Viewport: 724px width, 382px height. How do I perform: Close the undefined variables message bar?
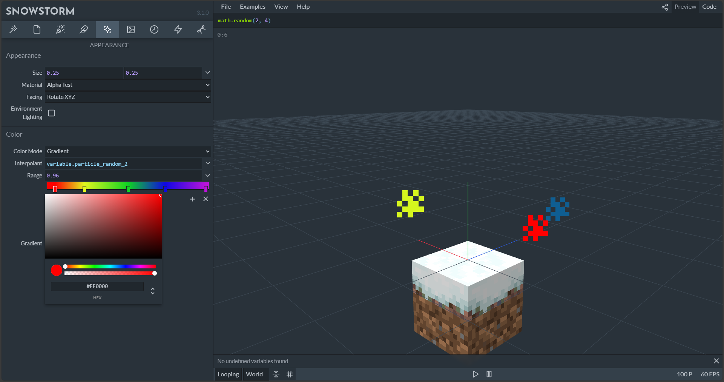716,361
